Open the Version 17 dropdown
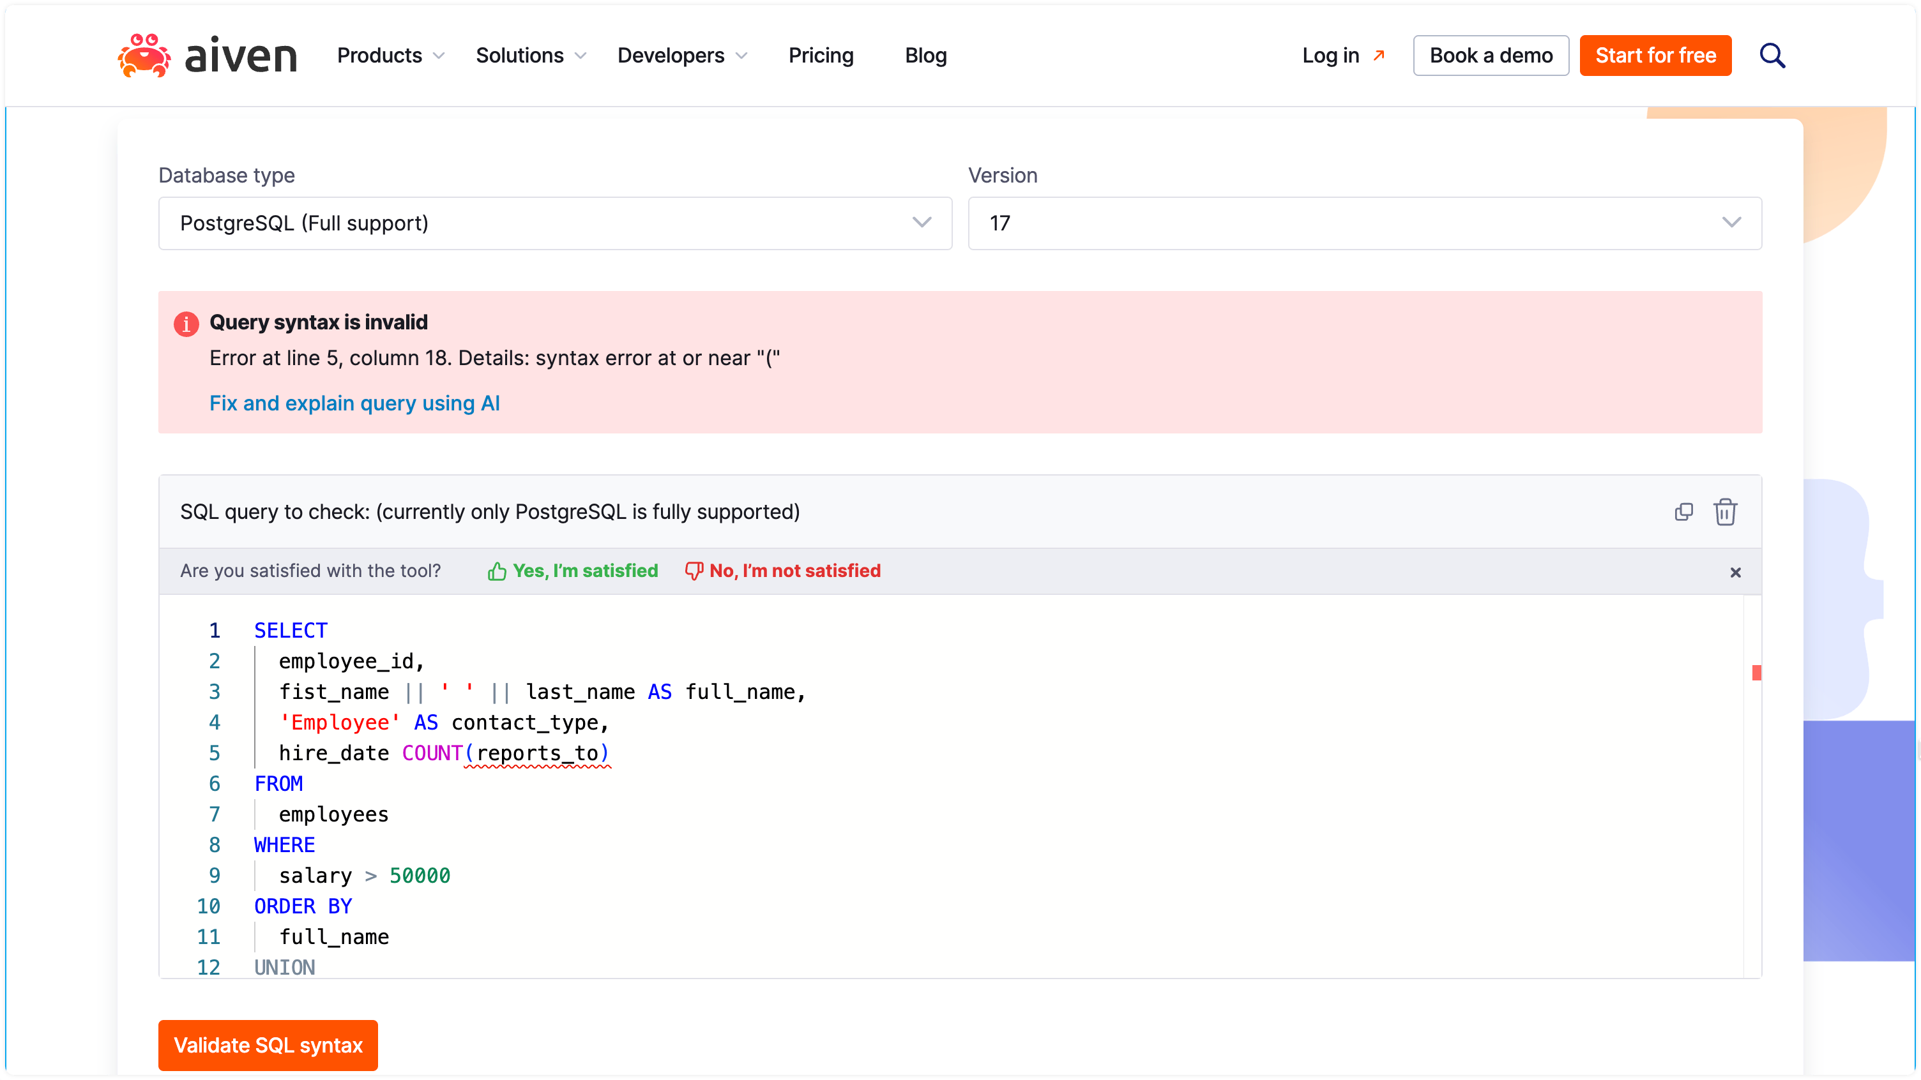This screenshot has width=1921, height=1080. point(1364,223)
